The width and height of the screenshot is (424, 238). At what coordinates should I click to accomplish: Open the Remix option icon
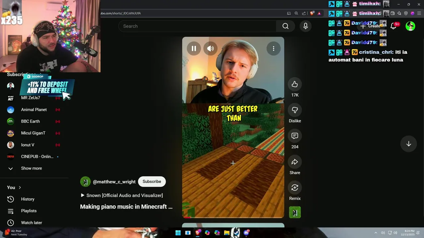(295, 188)
